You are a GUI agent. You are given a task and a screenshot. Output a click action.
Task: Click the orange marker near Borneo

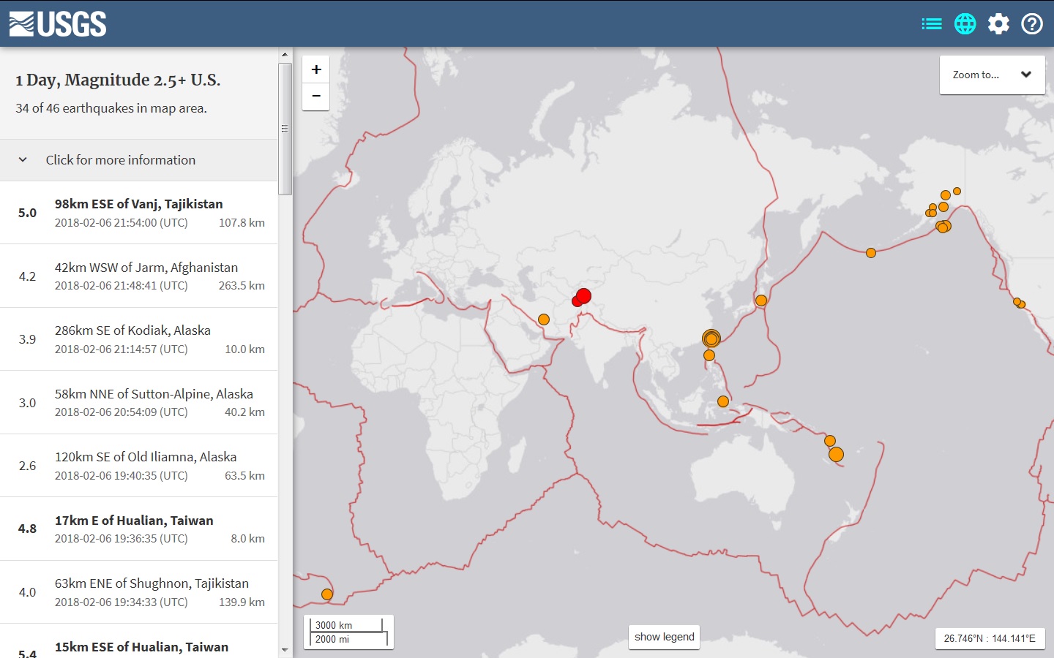click(x=723, y=401)
